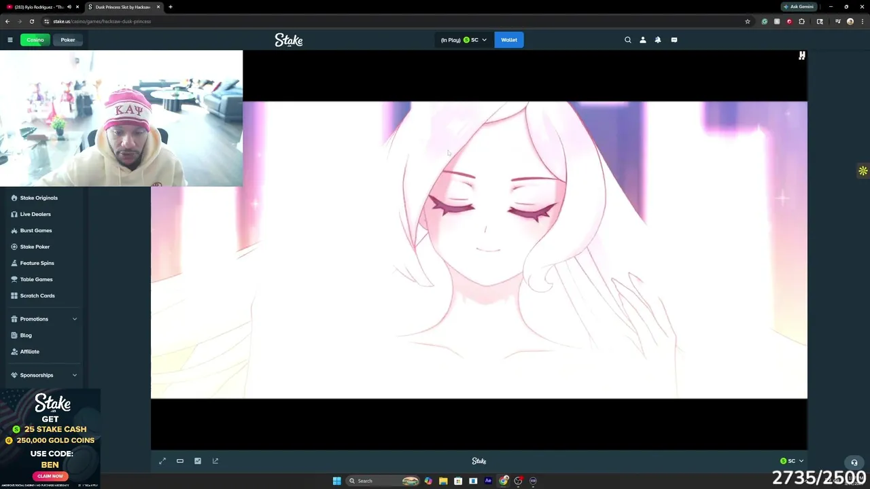Open the site search icon
Viewport: 870px width, 489px height.
tap(628, 40)
